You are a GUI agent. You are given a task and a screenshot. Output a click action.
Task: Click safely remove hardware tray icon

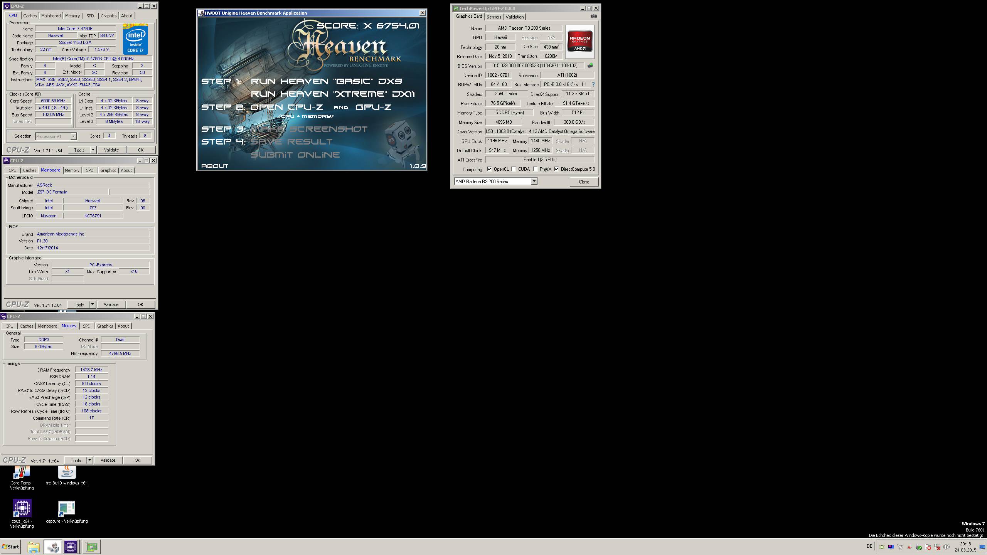(918, 547)
